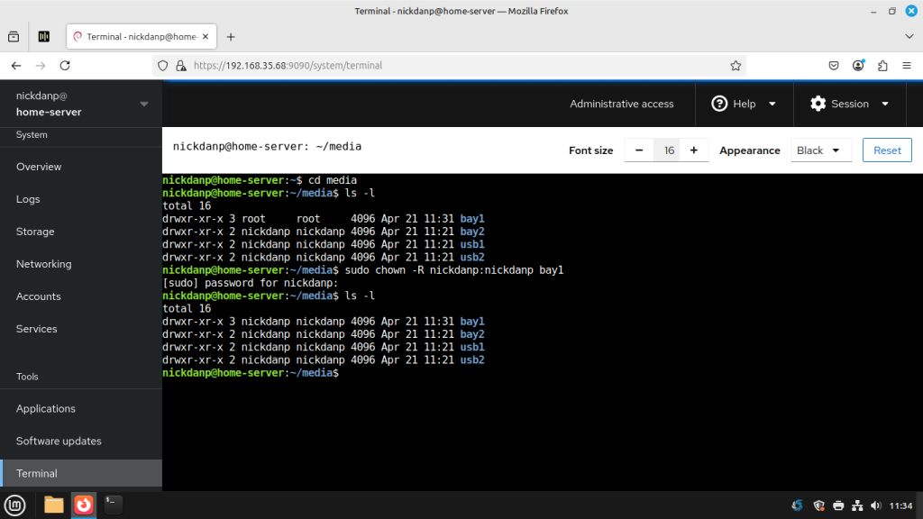Viewport: 923px width, 519px height.
Task: Click the Save to Pocket icon
Action: [x=835, y=66]
